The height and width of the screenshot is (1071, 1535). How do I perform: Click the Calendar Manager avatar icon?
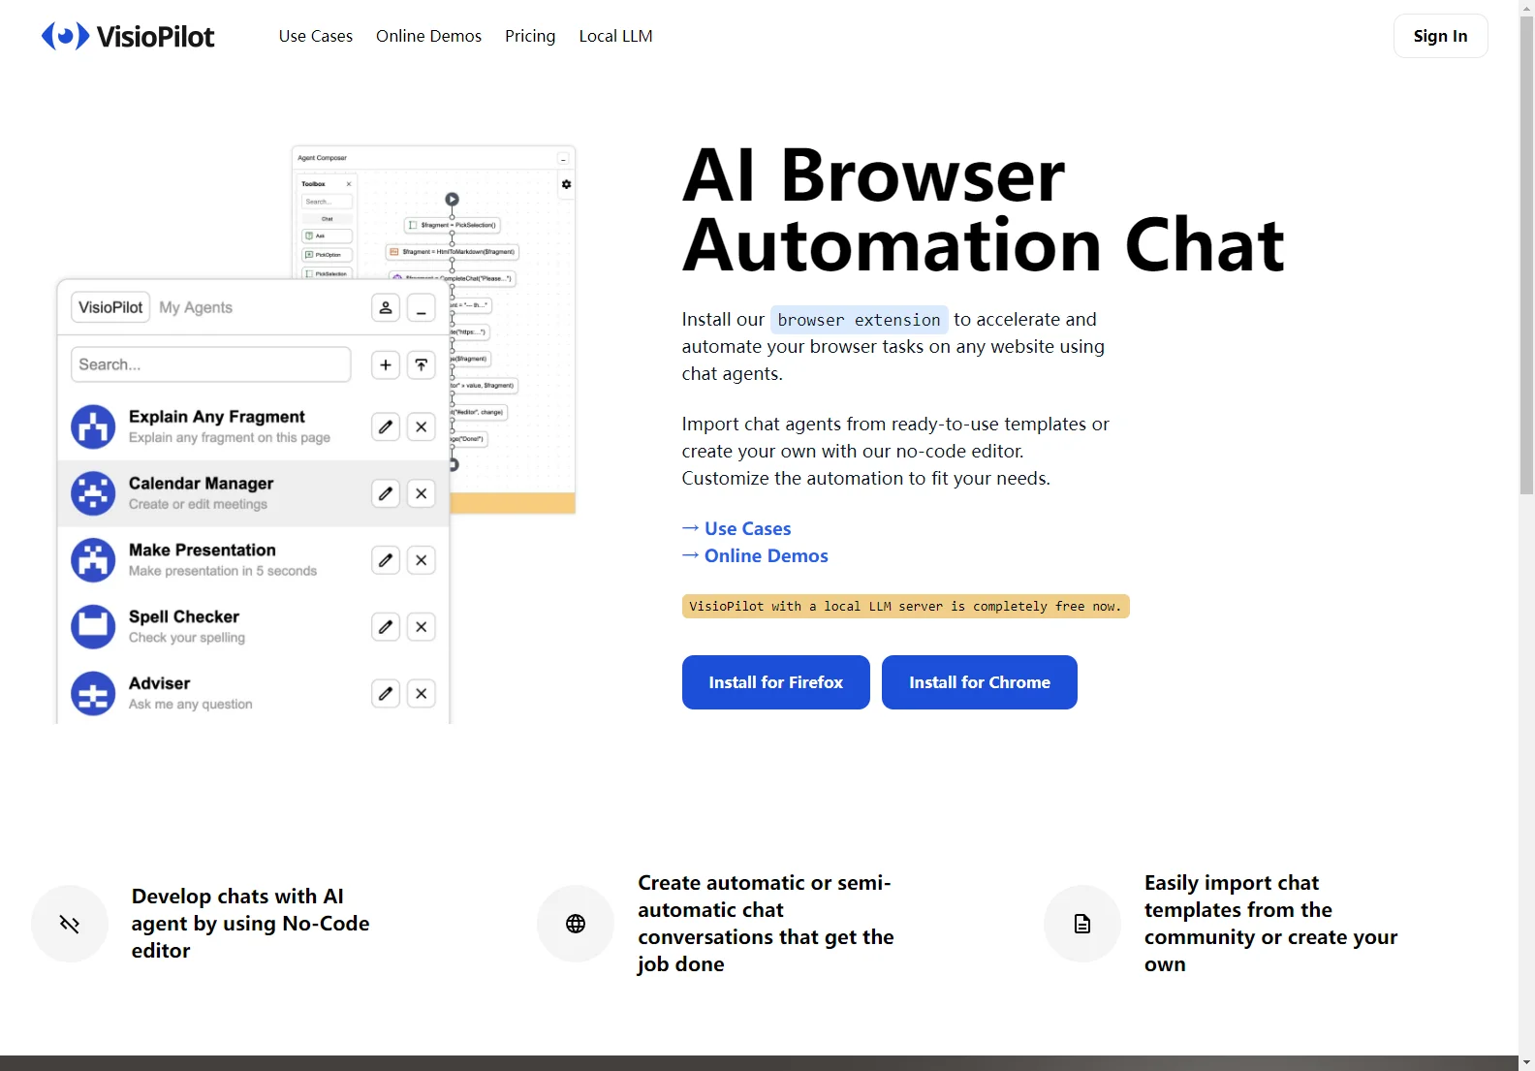click(x=93, y=493)
